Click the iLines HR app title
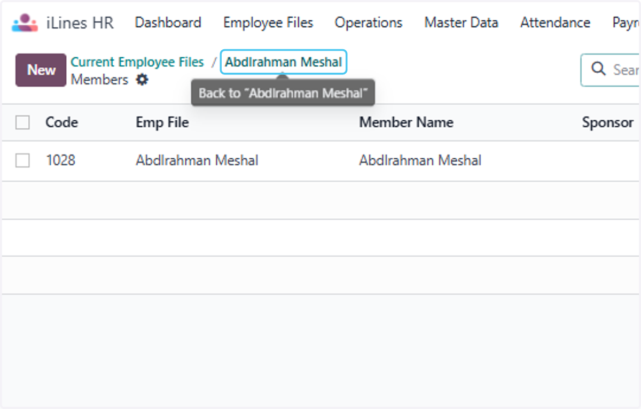Viewport: 641px width, 409px height. (80, 23)
